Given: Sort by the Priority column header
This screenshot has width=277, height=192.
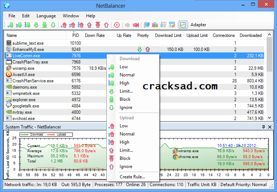Looking at the screenshot, I should [143, 35].
